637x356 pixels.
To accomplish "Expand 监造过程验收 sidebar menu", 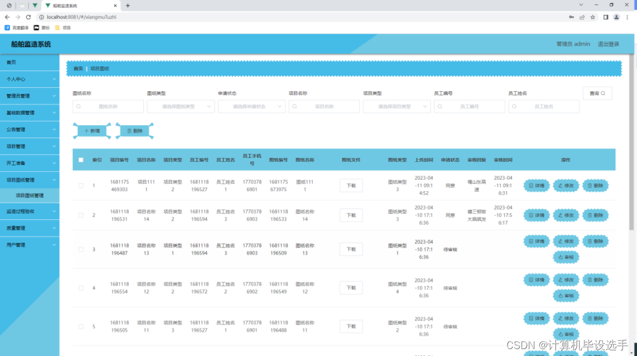I will pos(30,211).
